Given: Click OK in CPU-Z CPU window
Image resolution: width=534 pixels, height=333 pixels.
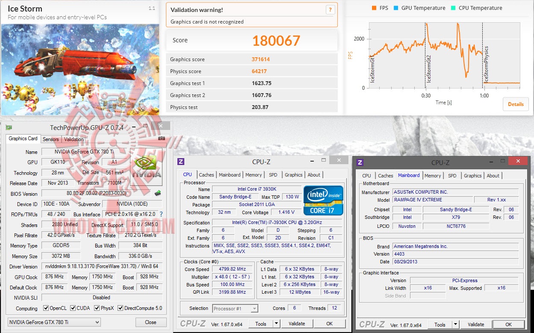Looking at the screenshot, I should [330, 324].
